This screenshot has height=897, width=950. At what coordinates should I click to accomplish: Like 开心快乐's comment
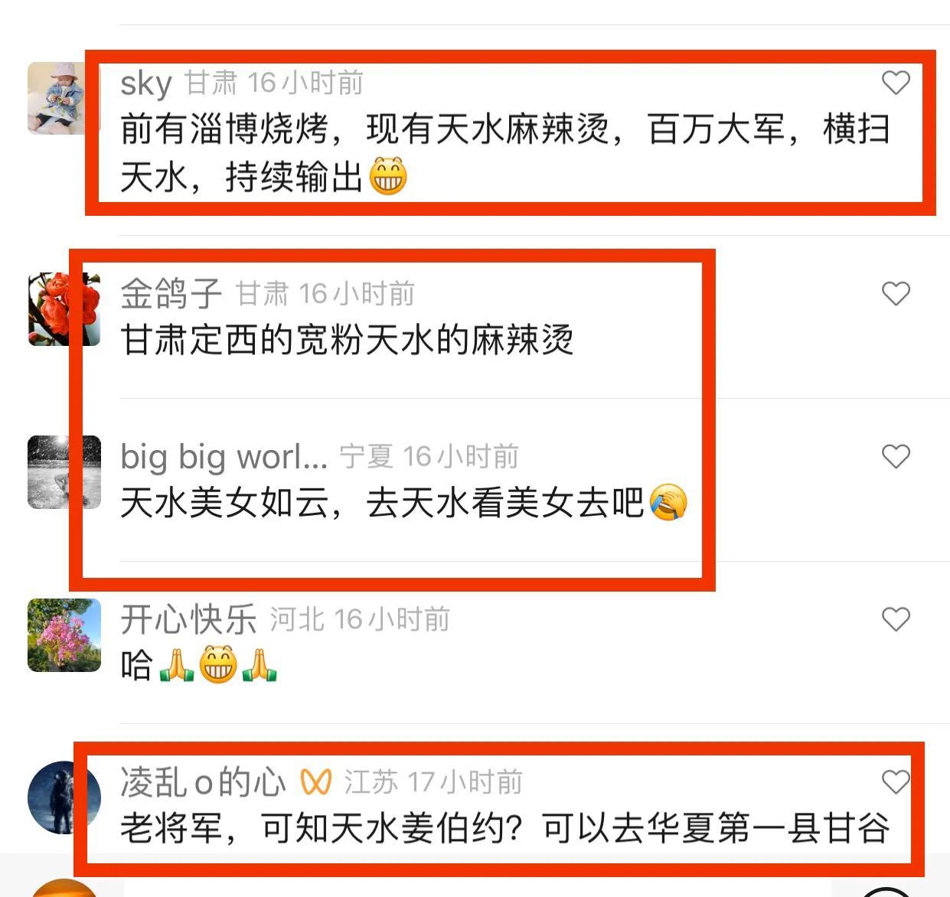coord(896,619)
